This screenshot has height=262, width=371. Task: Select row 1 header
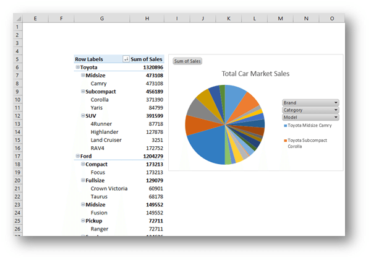[x=17, y=27]
